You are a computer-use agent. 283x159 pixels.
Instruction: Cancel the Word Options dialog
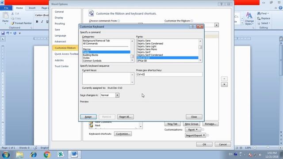pyautogui.click(x=223, y=144)
